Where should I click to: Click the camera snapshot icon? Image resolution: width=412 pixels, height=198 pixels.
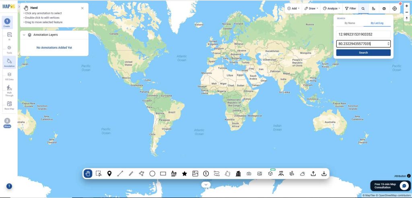click(249, 174)
